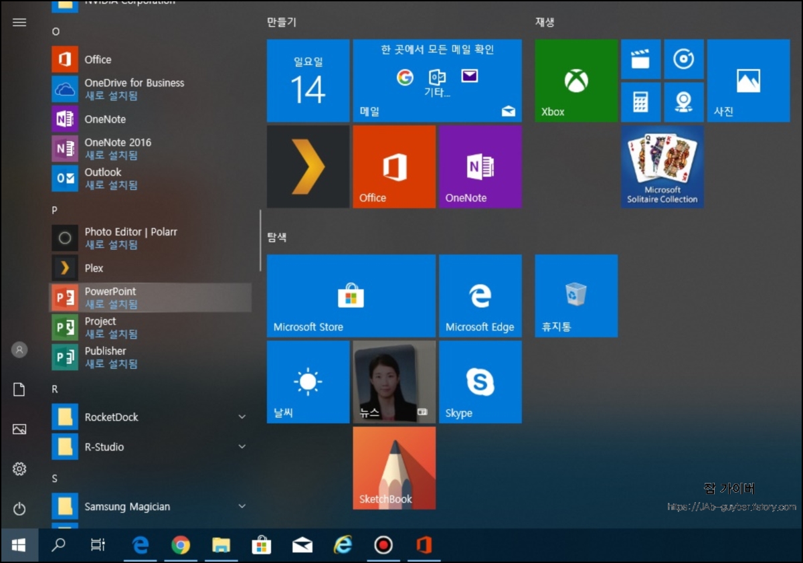
Task: Open Settings gear in Start sidebar
Action: click(x=19, y=469)
